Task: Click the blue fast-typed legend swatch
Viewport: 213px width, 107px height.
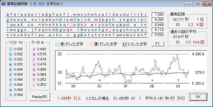Action: (x=57, y=44)
